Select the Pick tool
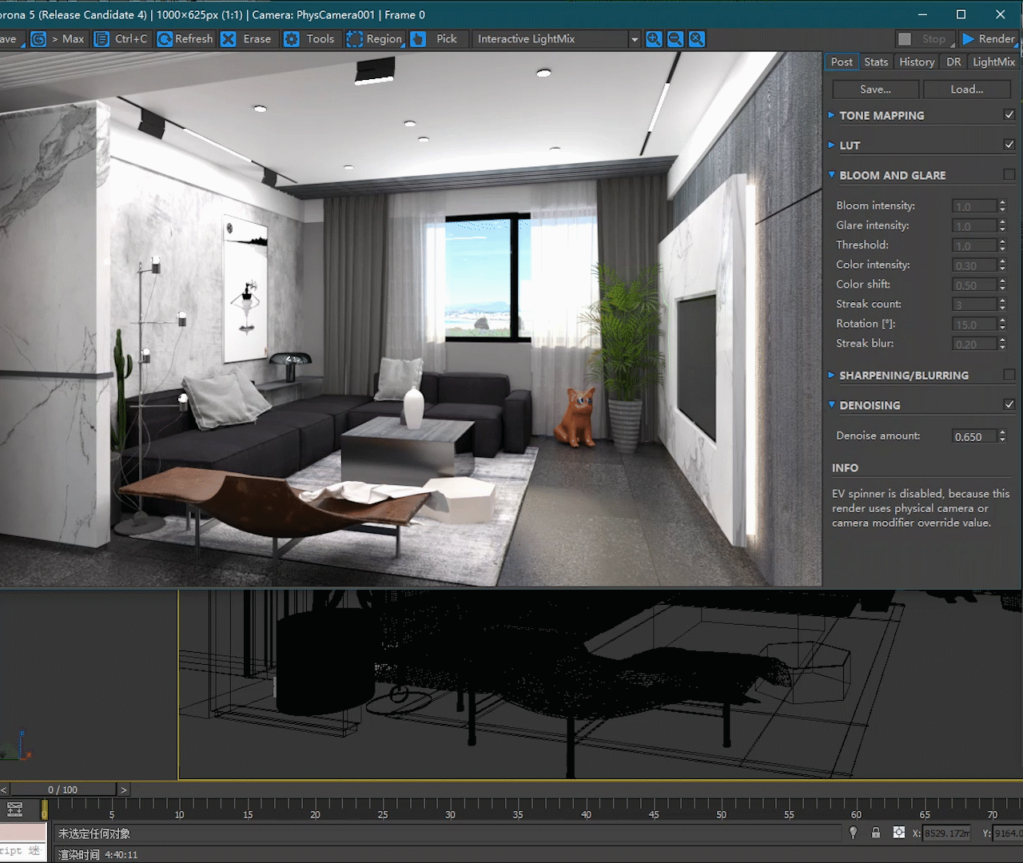The height and width of the screenshot is (863, 1023). tap(434, 39)
